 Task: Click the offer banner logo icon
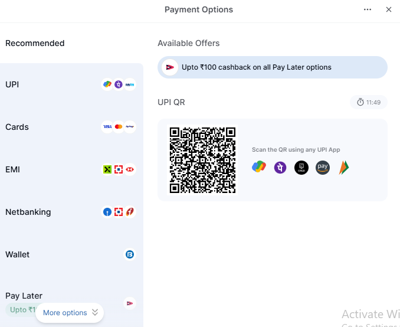170,67
